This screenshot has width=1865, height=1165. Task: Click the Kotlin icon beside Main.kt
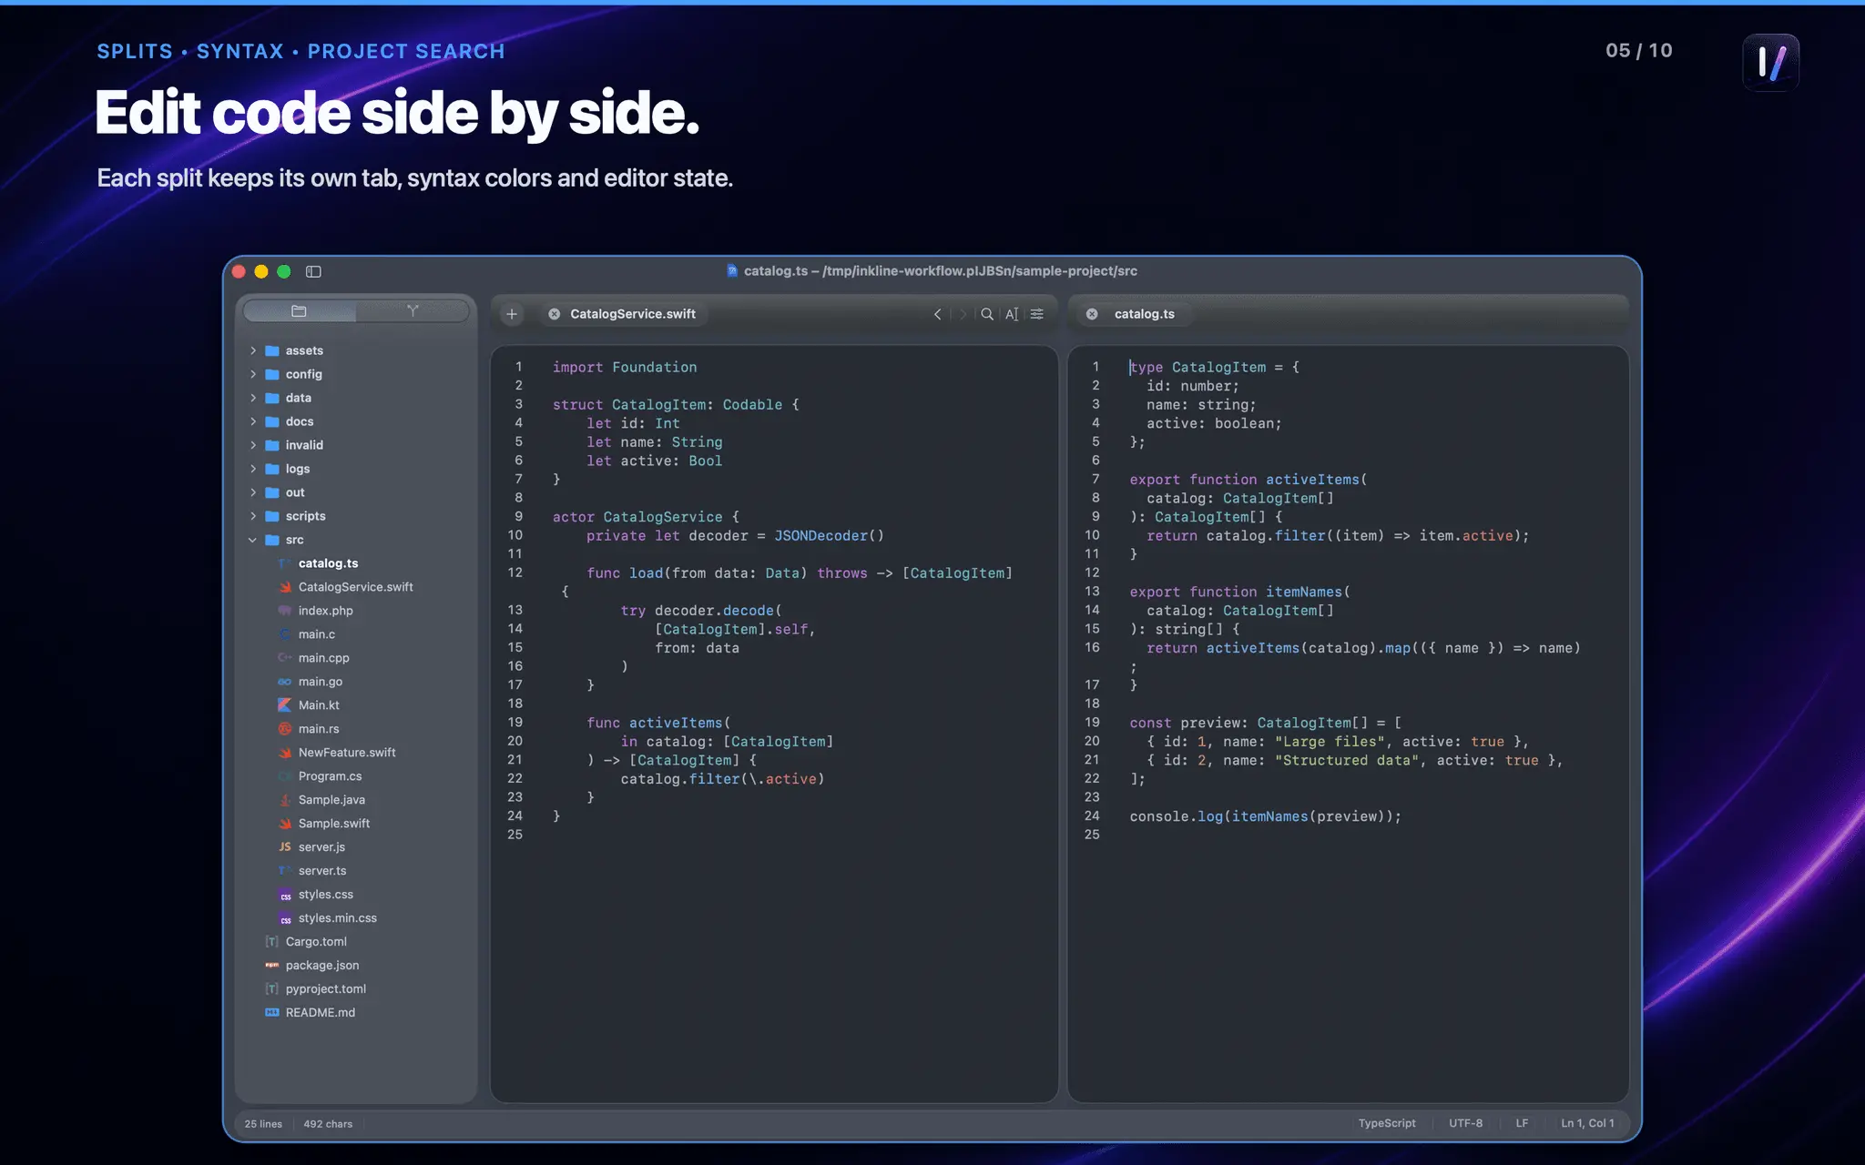click(285, 705)
